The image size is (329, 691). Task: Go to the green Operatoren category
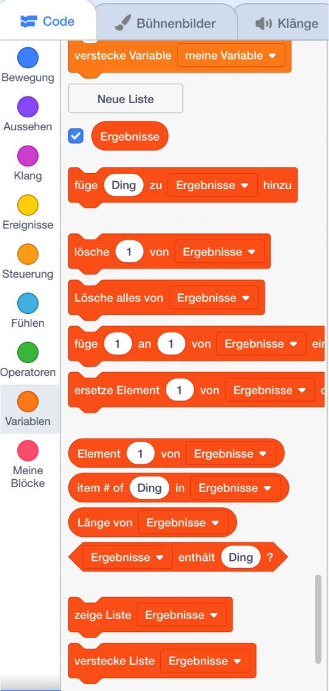coord(28,353)
